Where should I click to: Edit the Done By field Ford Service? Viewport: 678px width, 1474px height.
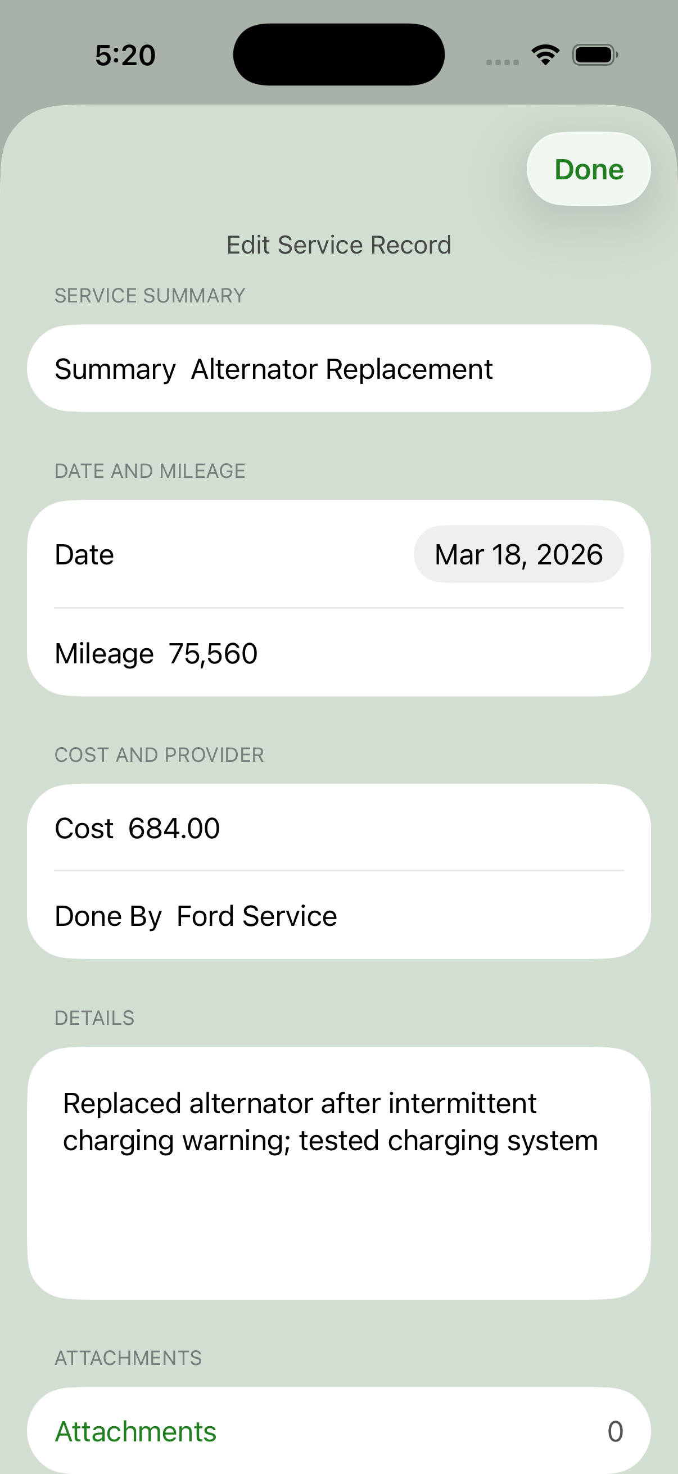(x=257, y=916)
